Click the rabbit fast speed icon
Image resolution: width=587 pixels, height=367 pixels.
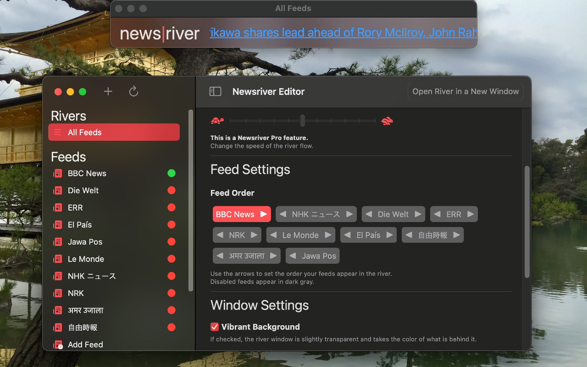pyautogui.click(x=387, y=121)
